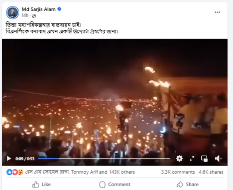Open Md Sarjis Alam's profile name link
This screenshot has width=233, height=190.
tap(36, 9)
